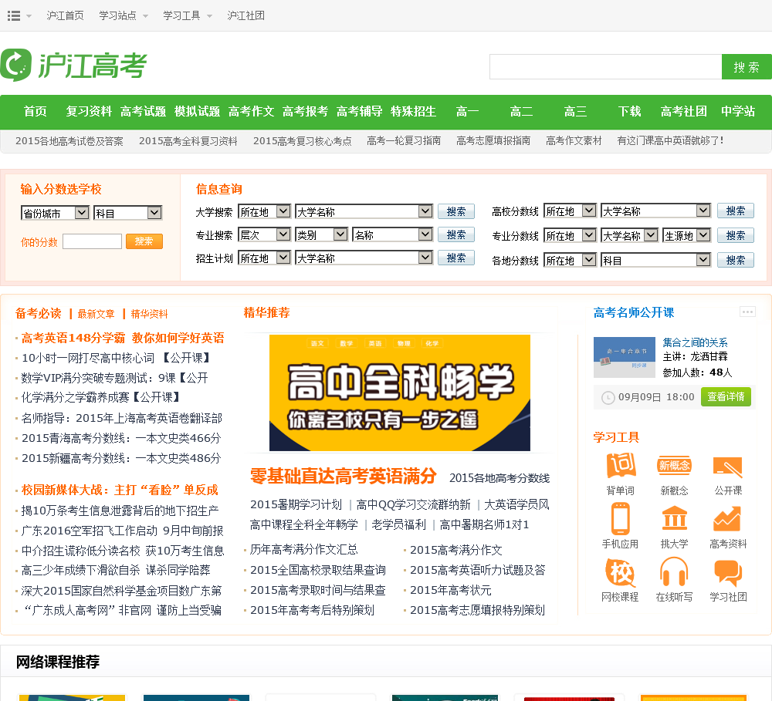This screenshot has width=772, height=701.
Task: Open 沪江首页 link in top bar
Action: point(66,15)
